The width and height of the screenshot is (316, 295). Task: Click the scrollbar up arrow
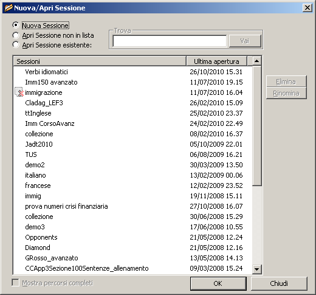pos(256,61)
